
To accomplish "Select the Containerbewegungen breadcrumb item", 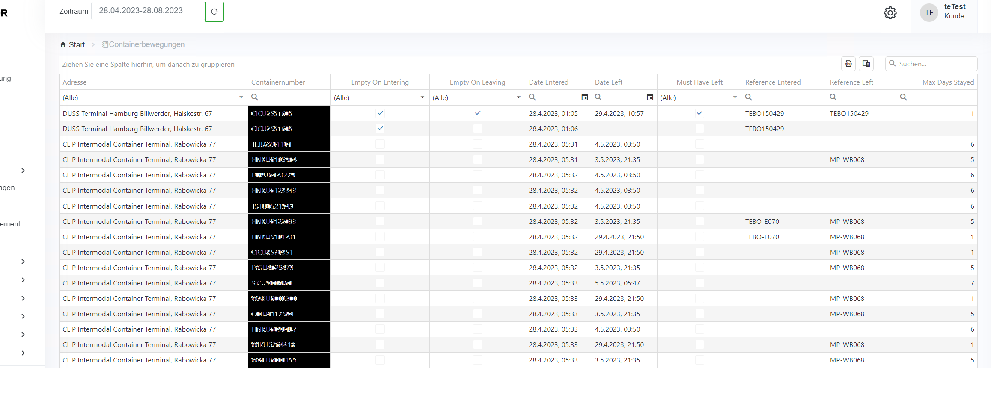I will (146, 44).
